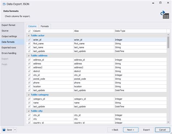Go to Source page in sidebar
The width and height of the screenshot is (172, 134).
pos(5,31)
